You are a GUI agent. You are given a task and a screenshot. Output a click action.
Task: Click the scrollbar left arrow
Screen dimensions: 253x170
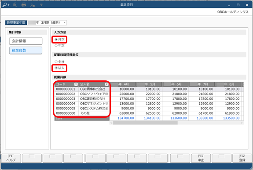click(111, 123)
